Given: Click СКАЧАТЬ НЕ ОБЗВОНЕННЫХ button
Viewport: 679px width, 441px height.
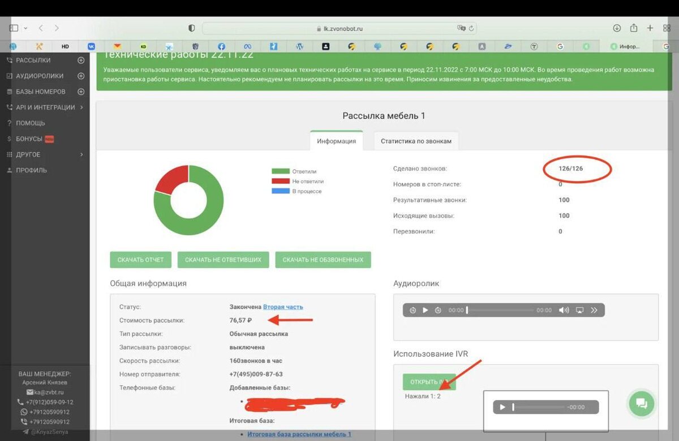Looking at the screenshot, I should click(323, 260).
